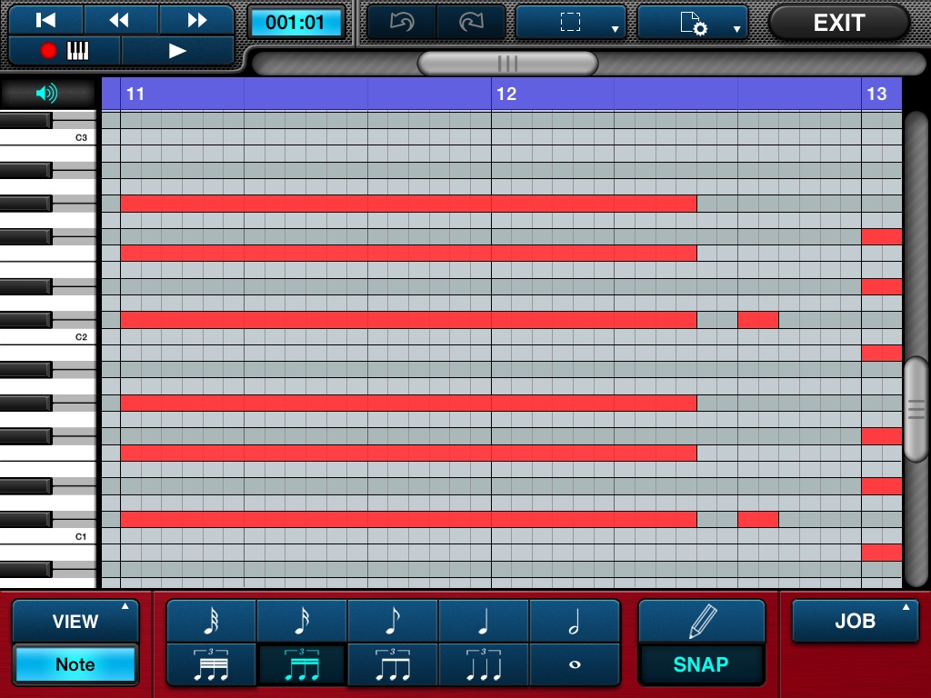Select the quarter note length

click(x=484, y=621)
